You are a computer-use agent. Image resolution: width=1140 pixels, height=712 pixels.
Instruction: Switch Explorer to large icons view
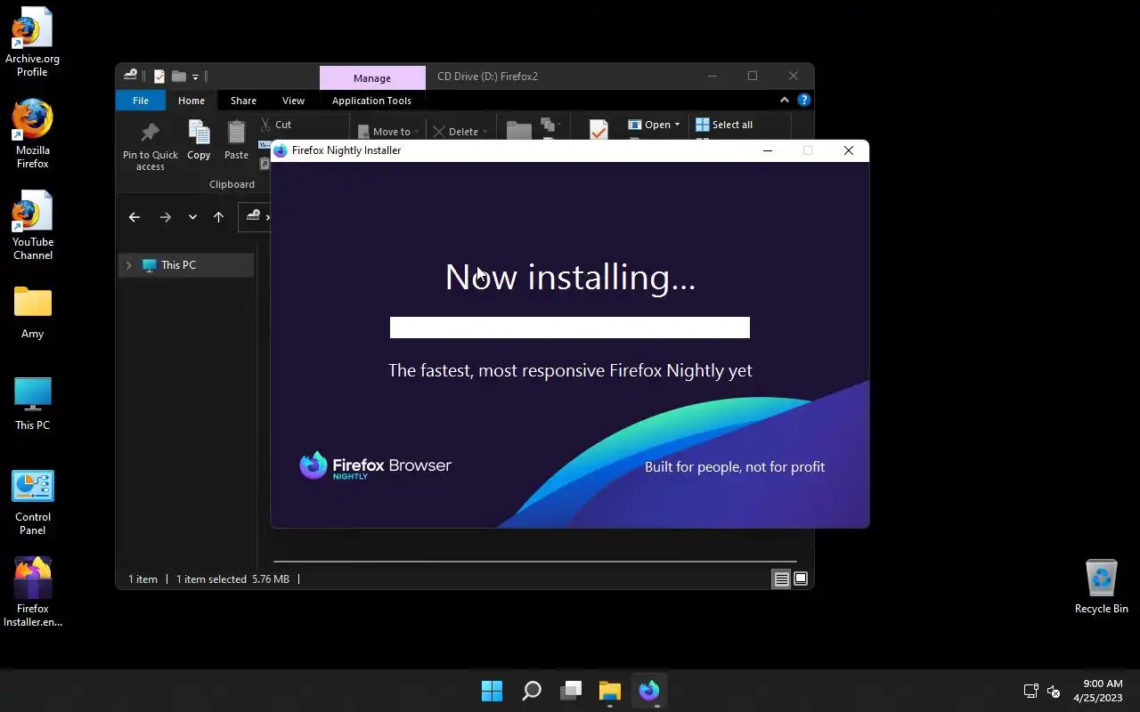point(801,579)
